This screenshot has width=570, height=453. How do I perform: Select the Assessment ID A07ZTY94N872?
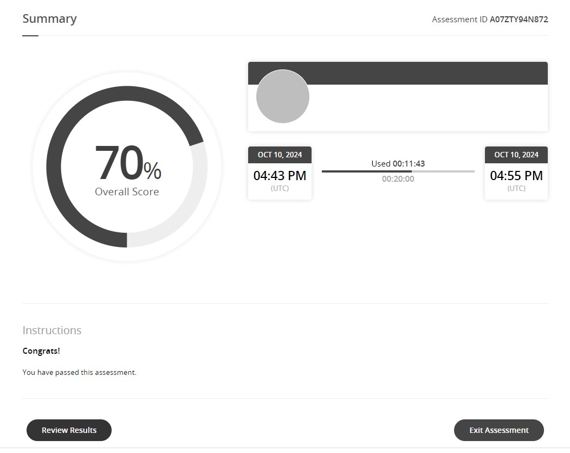[x=490, y=20]
